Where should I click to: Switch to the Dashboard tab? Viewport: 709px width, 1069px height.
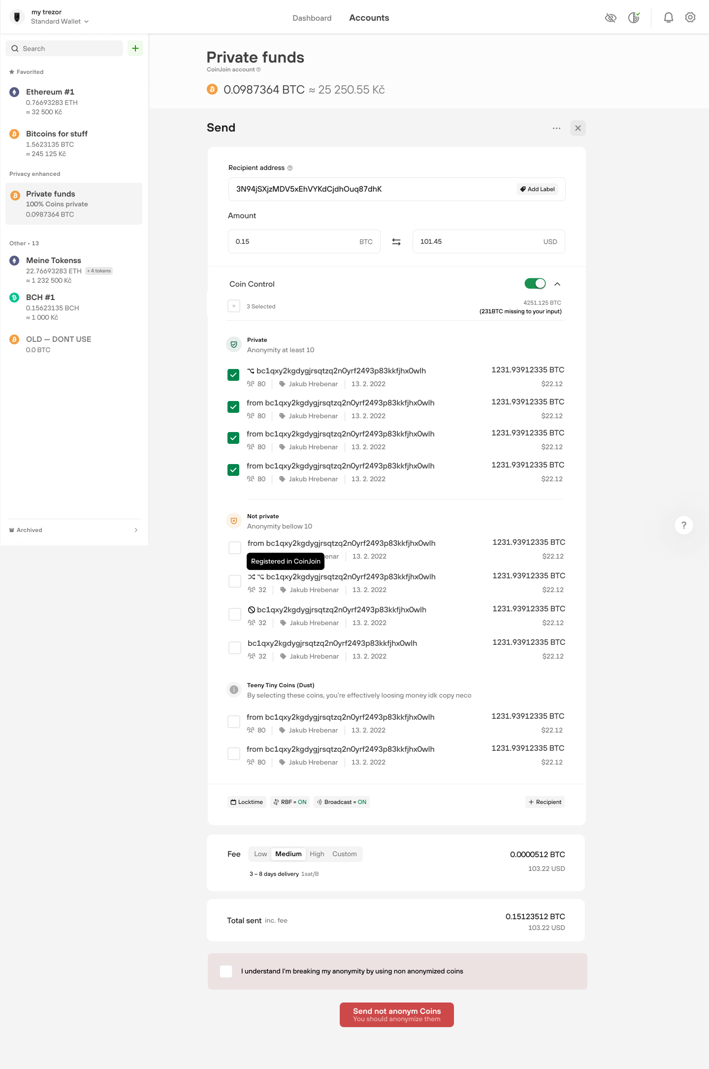312,18
